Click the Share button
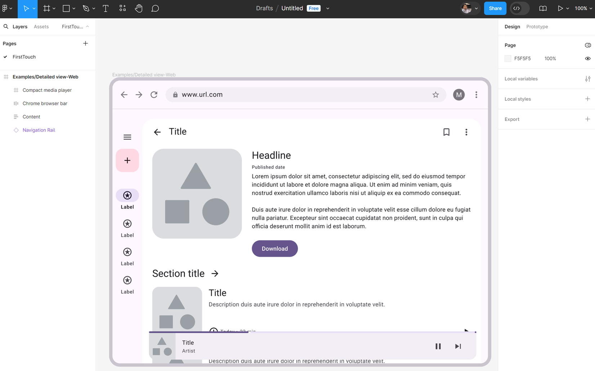Image resolution: width=595 pixels, height=371 pixels. 495,8
